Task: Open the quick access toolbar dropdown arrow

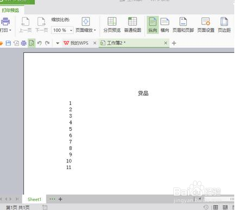Action: (x=58, y=43)
